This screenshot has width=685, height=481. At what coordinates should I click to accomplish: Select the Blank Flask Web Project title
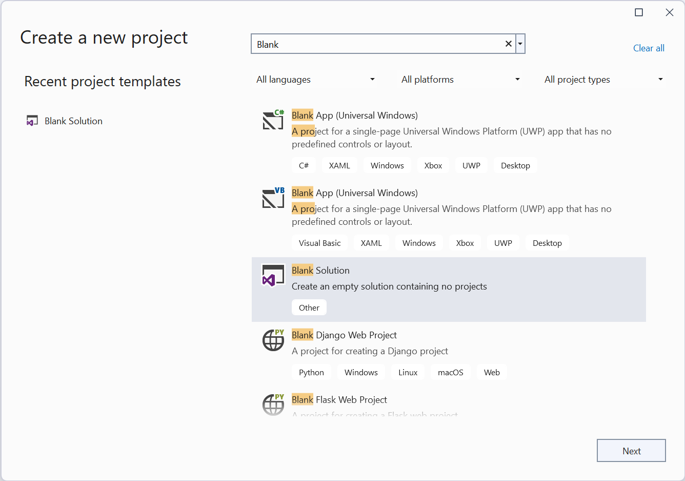click(339, 400)
